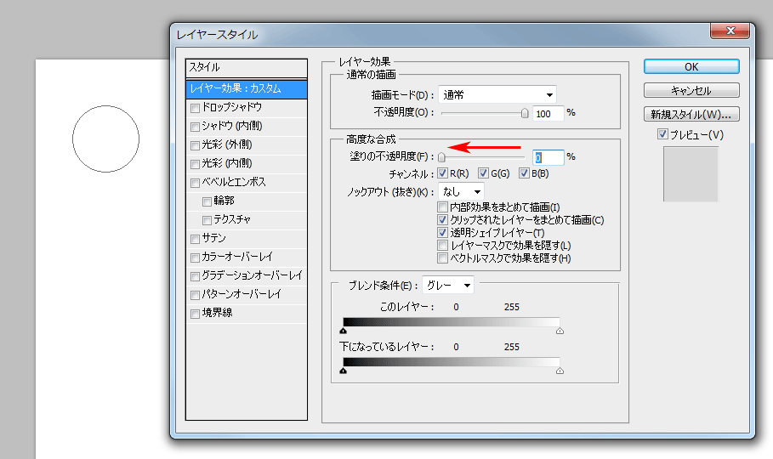The width and height of the screenshot is (773, 459).
Task: Click このレイヤー white point slider
Action: tap(560, 331)
